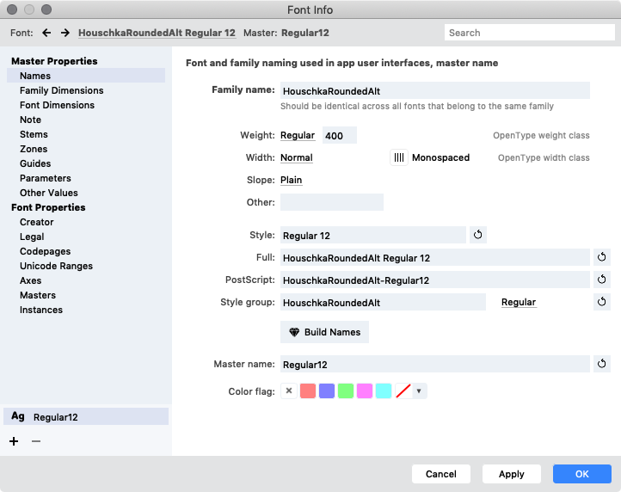Click the Build Names button

tap(324, 332)
